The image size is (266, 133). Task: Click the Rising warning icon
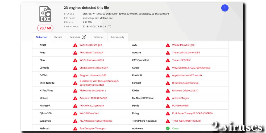[168, 113]
